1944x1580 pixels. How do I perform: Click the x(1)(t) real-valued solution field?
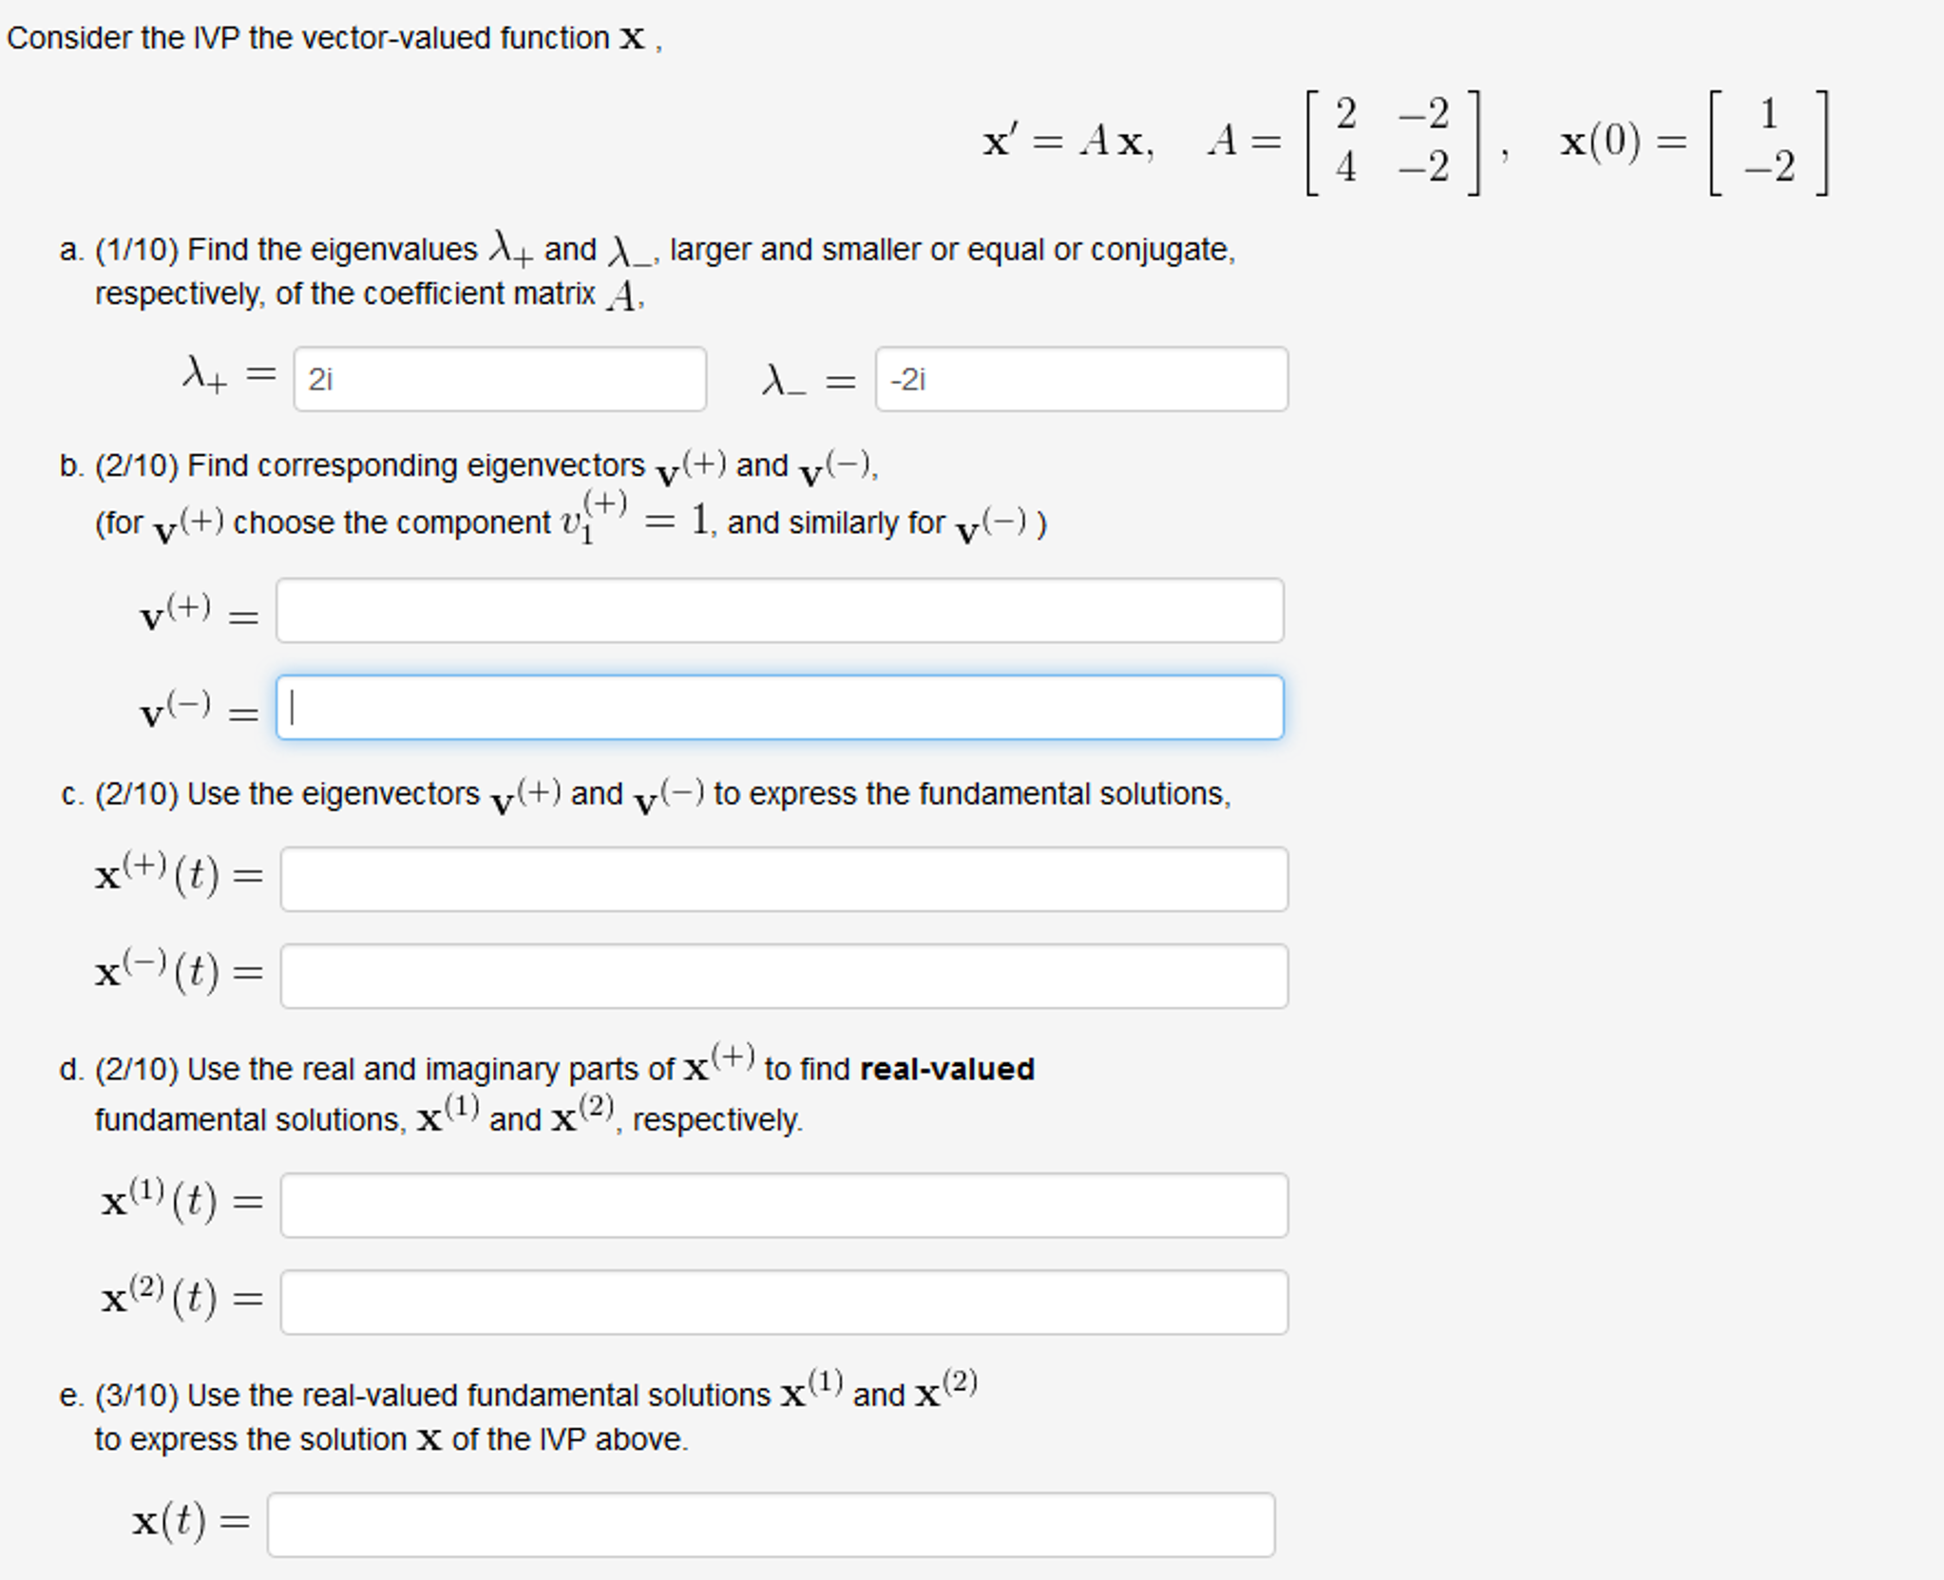point(781,1205)
